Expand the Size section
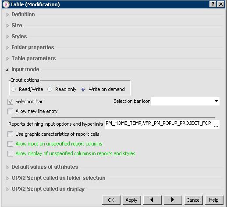This screenshot has height=207, width=227. [7, 25]
